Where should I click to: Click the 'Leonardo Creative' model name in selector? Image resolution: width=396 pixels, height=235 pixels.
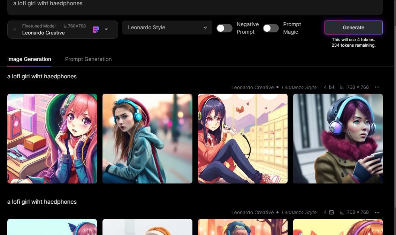[44, 33]
